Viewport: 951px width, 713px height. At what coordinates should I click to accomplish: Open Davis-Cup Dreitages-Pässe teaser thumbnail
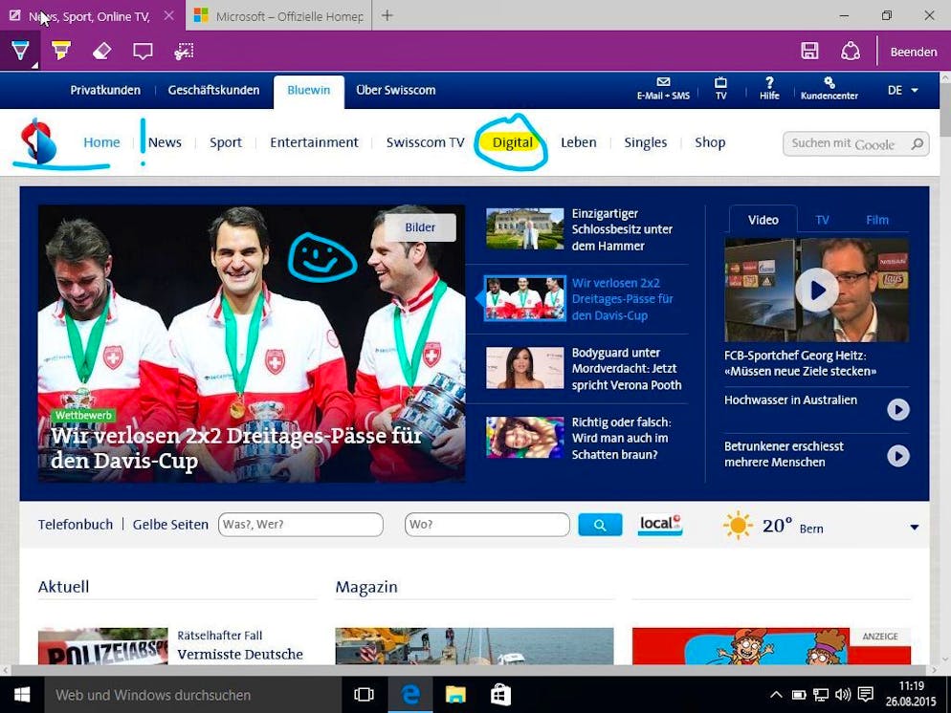pos(525,298)
